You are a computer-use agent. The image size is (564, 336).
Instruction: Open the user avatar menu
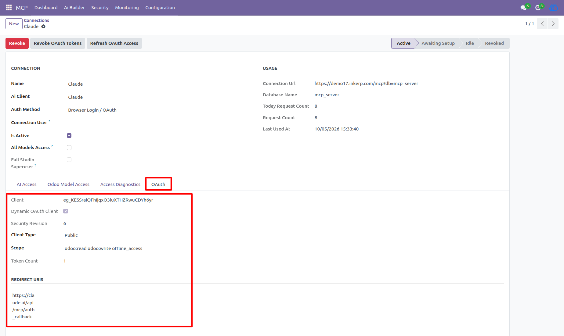(553, 7)
